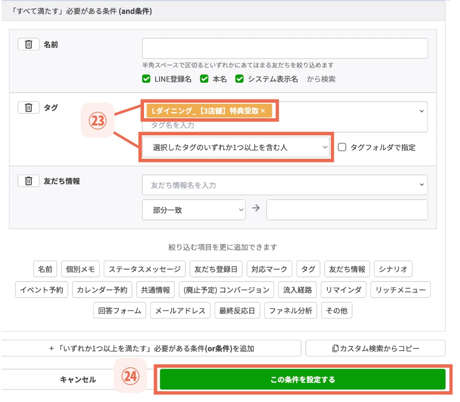Delete the 名前 condition using its trash icon
This screenshot has width=460, height=402.
[28, 45]
